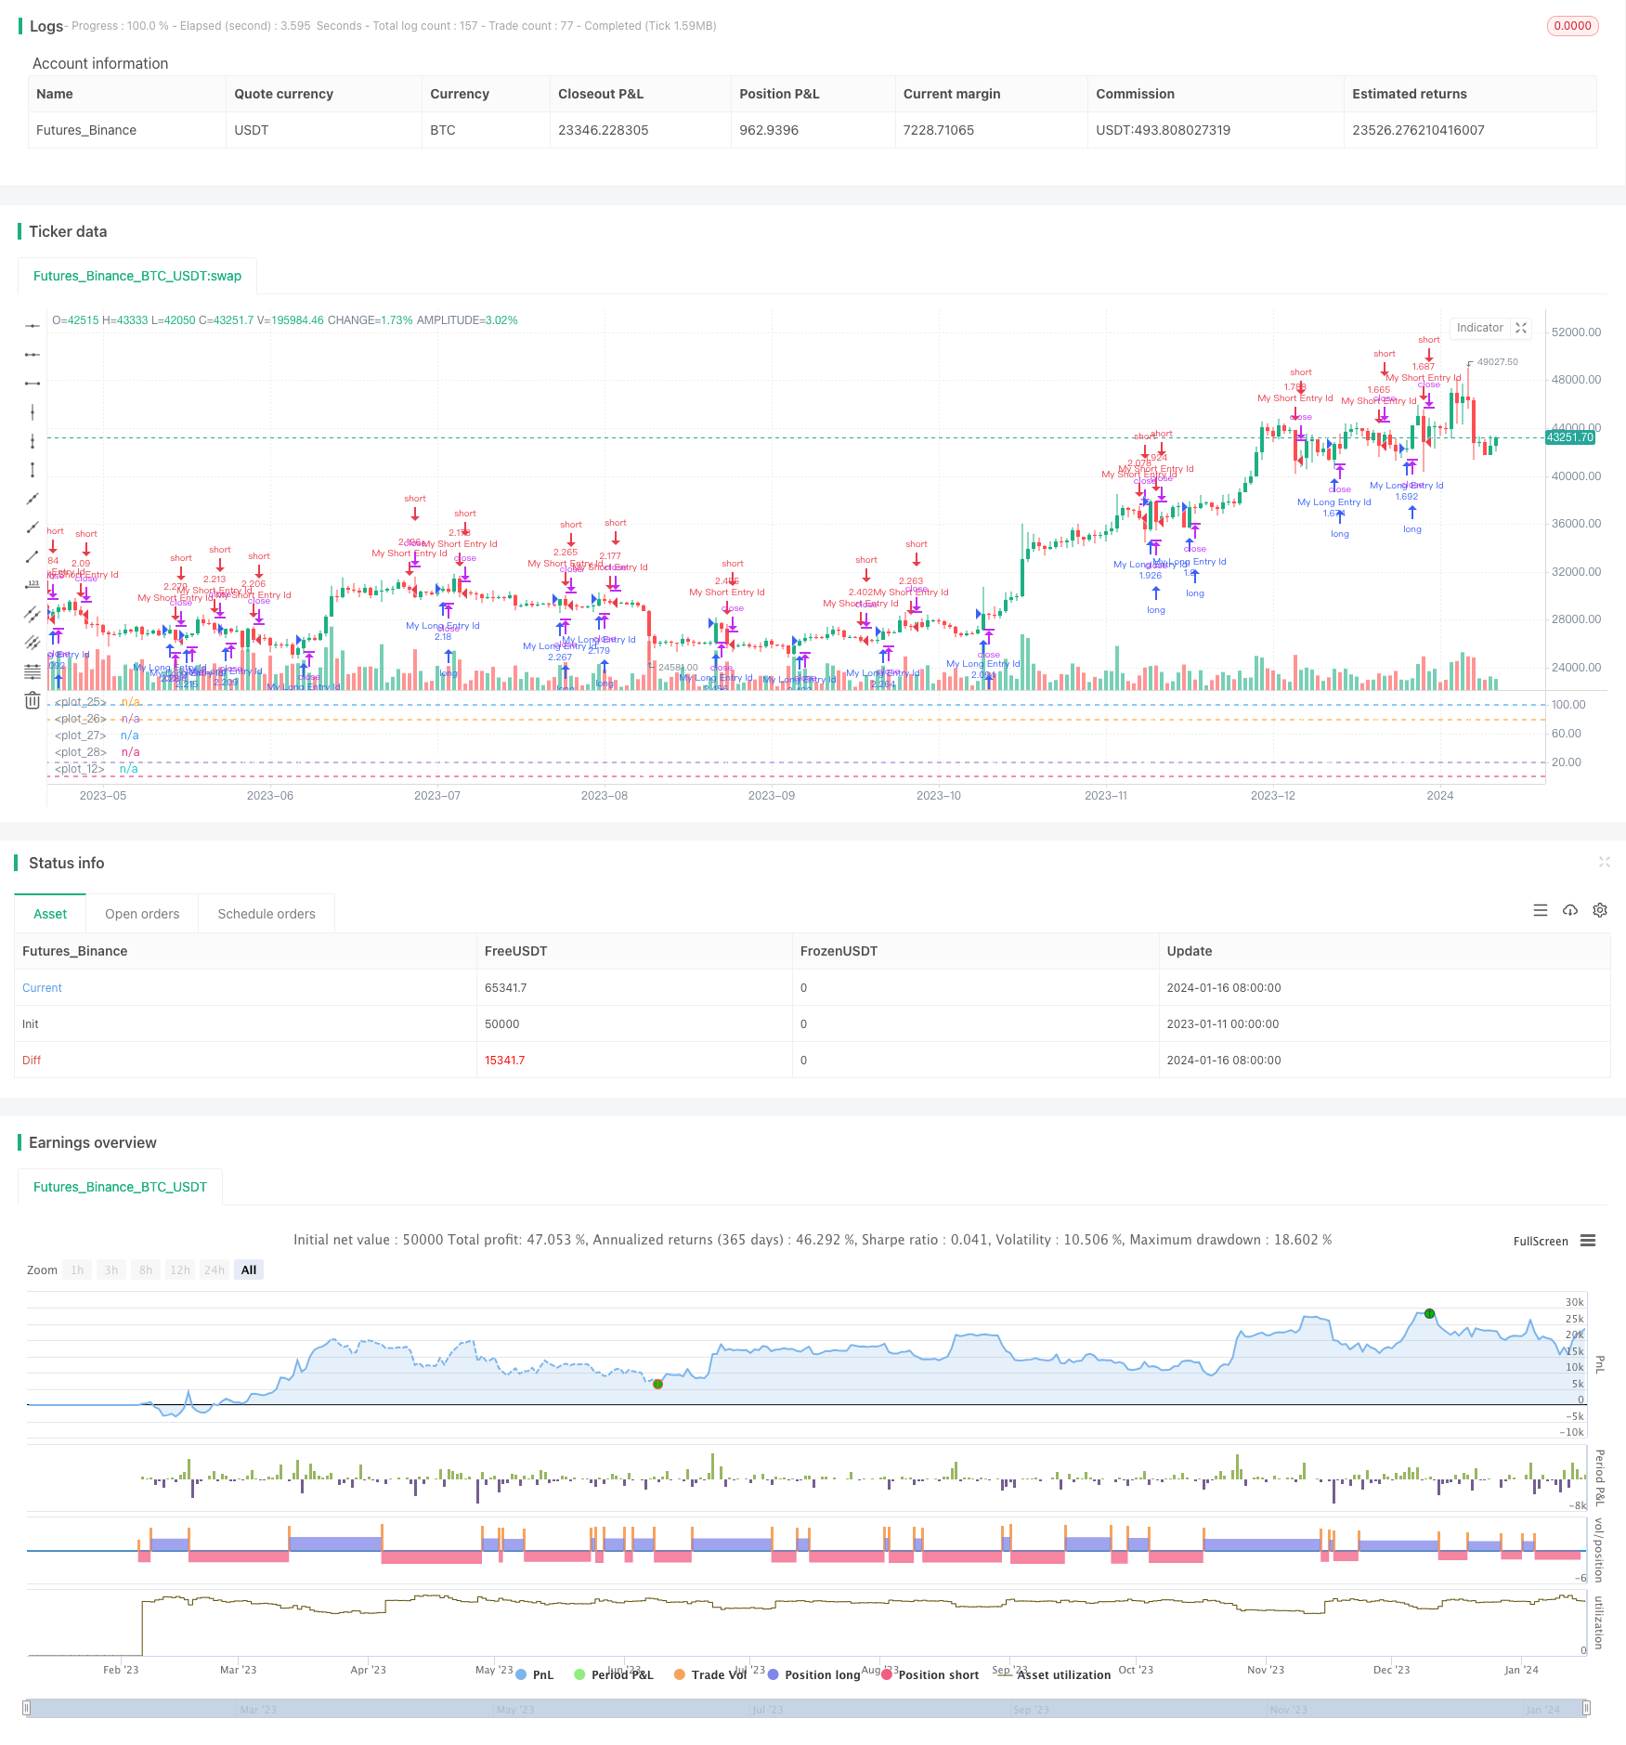Select the vertical ray line drawing tool
Screen dimensions: 1626x1745
point(33,441)
